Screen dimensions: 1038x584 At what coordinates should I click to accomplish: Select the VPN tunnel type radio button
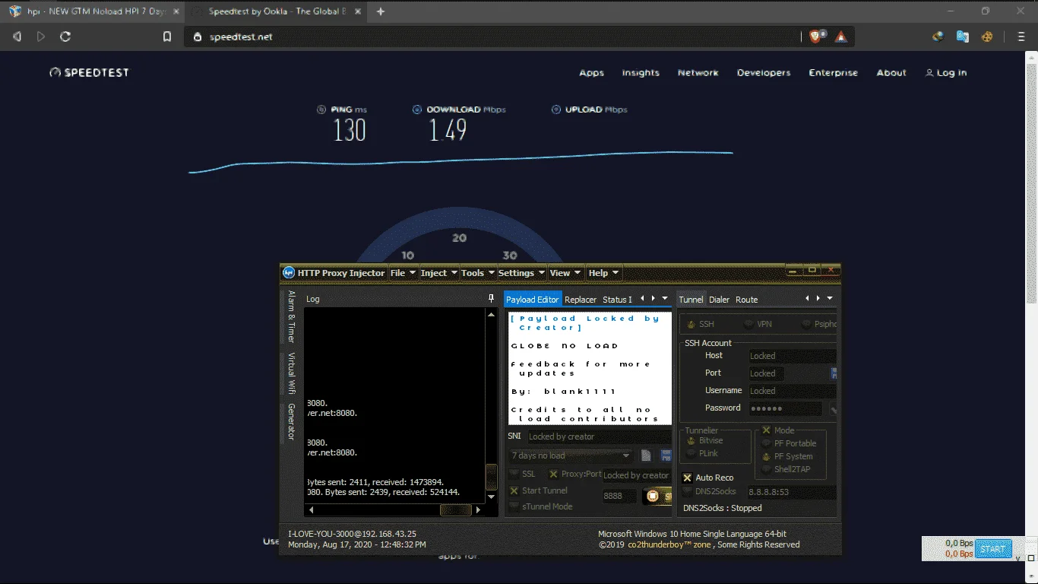[x=748, y=325]
